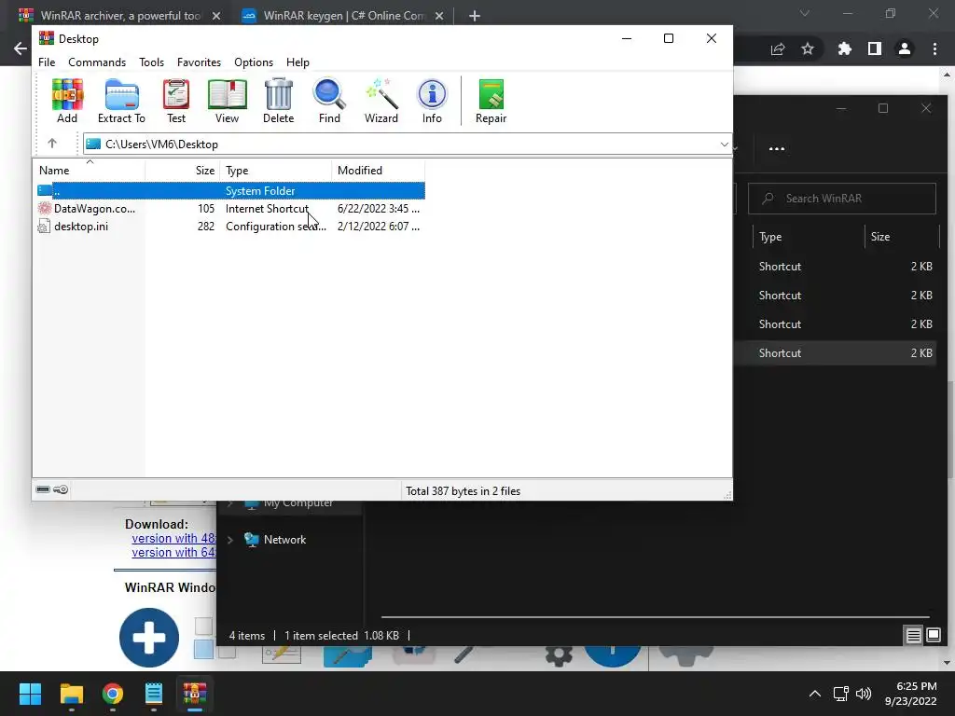Viewport: 955px width, 716px height.
Task: Click the Delete trash icon
Action: pyautogui.click(x=278, y=101)
